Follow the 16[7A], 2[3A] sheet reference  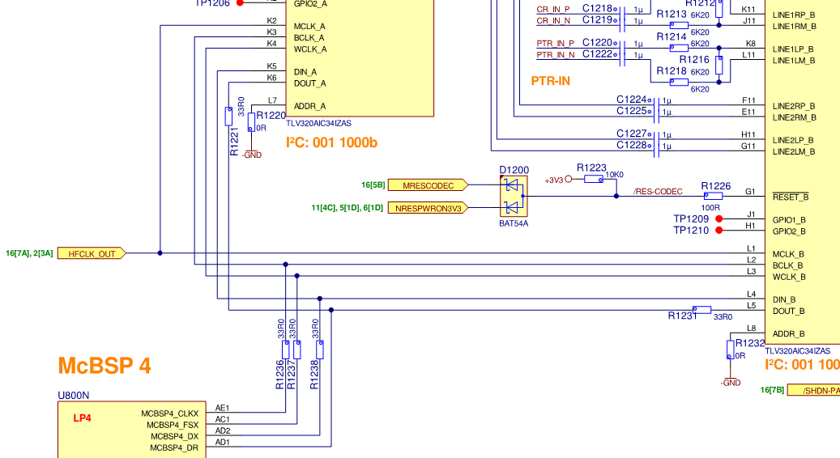29,253
